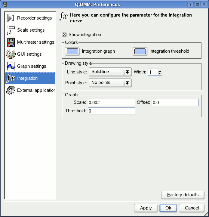Click the External application gear icon
This screenshot has height=217, width=209.
tap(11, 90)
